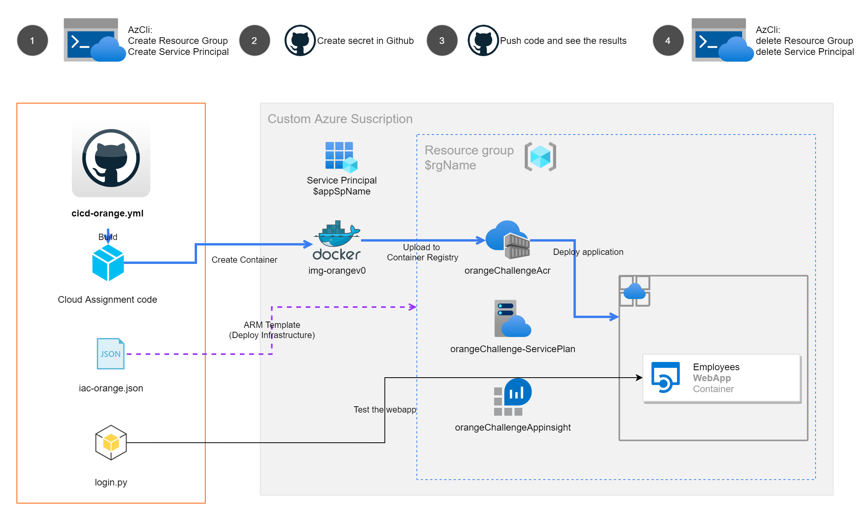Select the Test the webapp label
Screen dimensions: 865x520
tap(385, 409)
